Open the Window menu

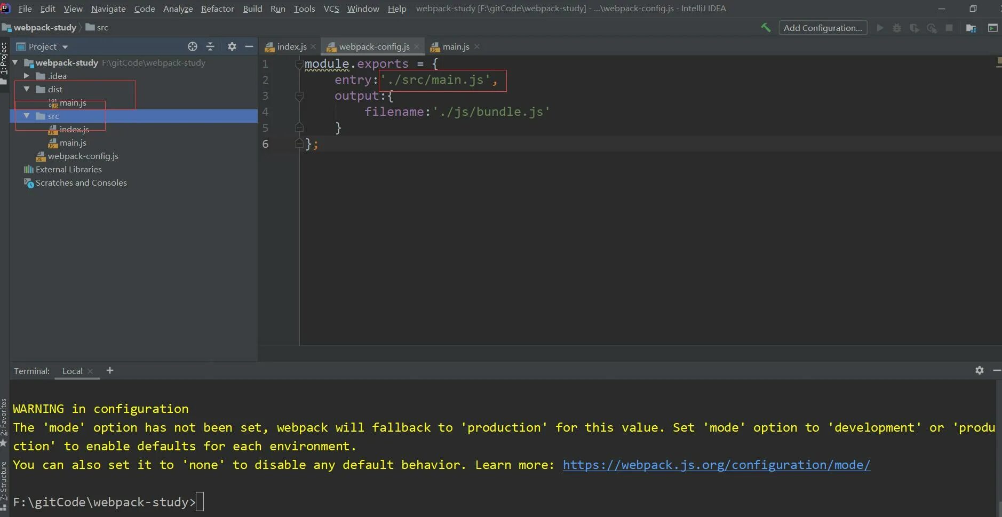(363, 9)
